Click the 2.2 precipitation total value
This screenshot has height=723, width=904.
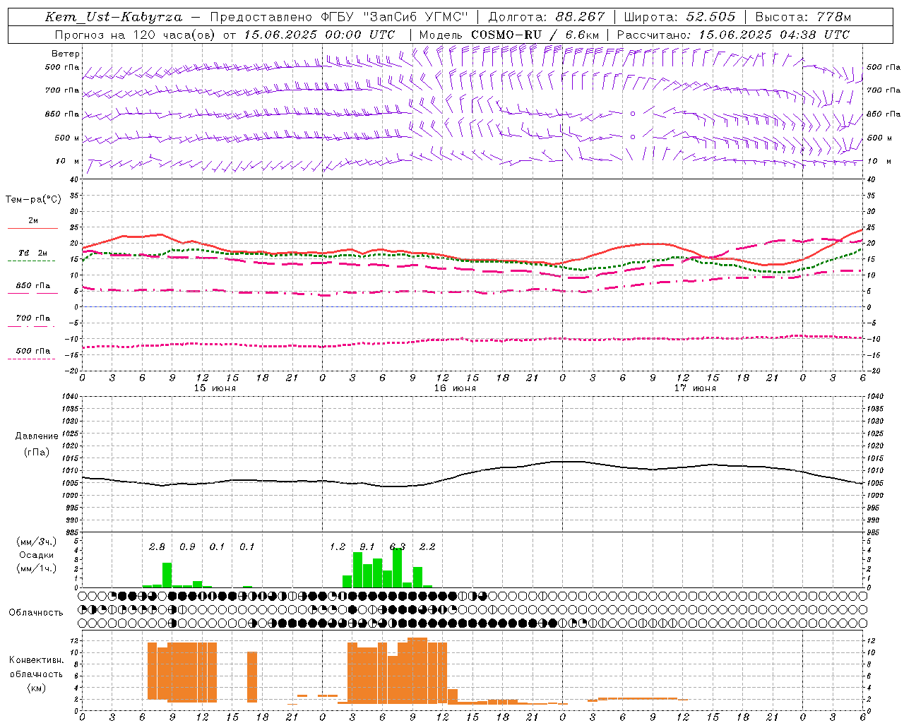427,546
